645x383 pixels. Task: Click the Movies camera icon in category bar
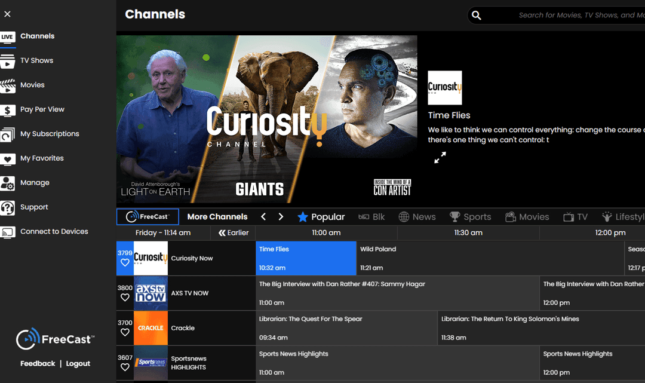pyautogui.click(x=511, y=217)
